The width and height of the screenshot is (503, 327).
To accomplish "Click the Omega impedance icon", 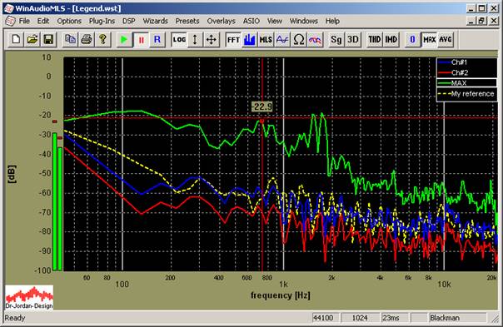I will click(x=299, y=39).
